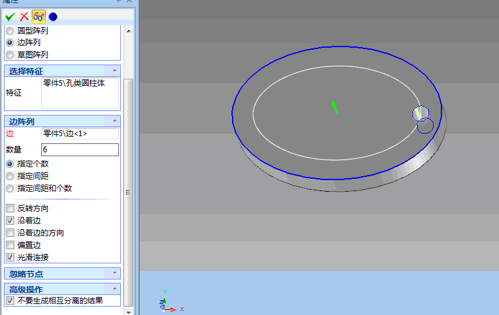
Task: Click the XYZ axis indicator in viewport
Action: (x=165, y=303)
